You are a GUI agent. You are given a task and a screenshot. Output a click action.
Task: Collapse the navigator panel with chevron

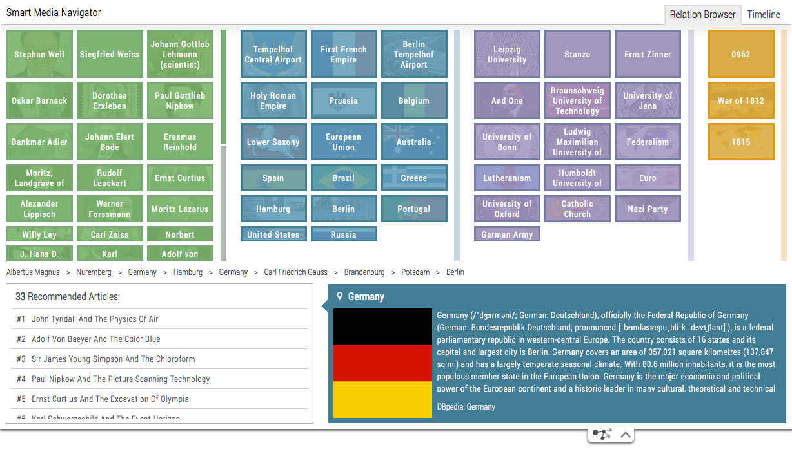625,435
